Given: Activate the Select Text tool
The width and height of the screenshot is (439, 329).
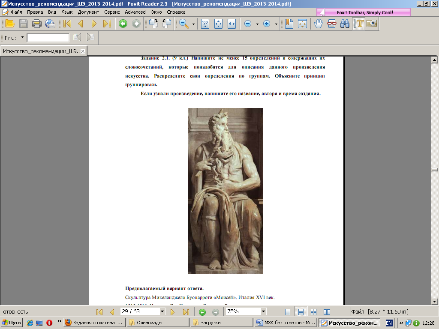Looking at the screenshot, I should (358, 24).
